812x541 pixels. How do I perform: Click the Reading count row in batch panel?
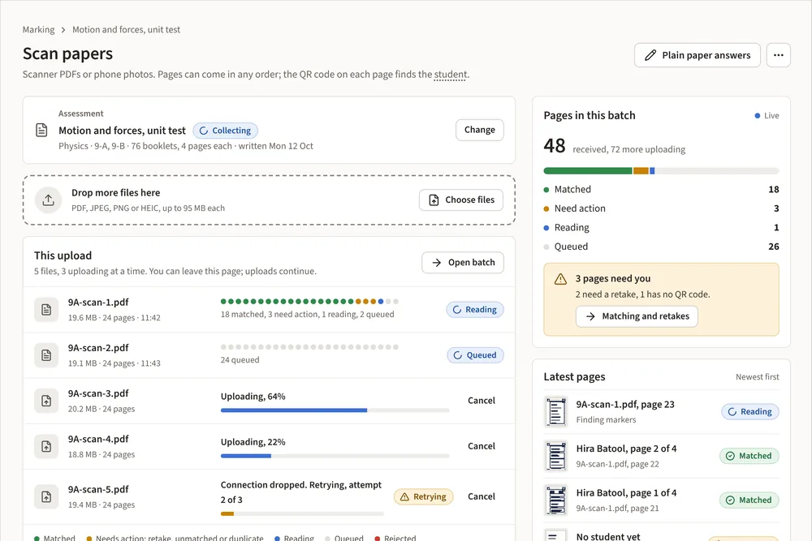point(661,228)
